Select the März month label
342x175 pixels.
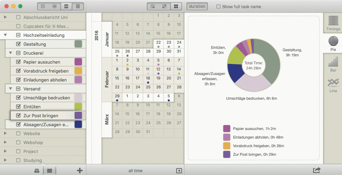[107, 120]
